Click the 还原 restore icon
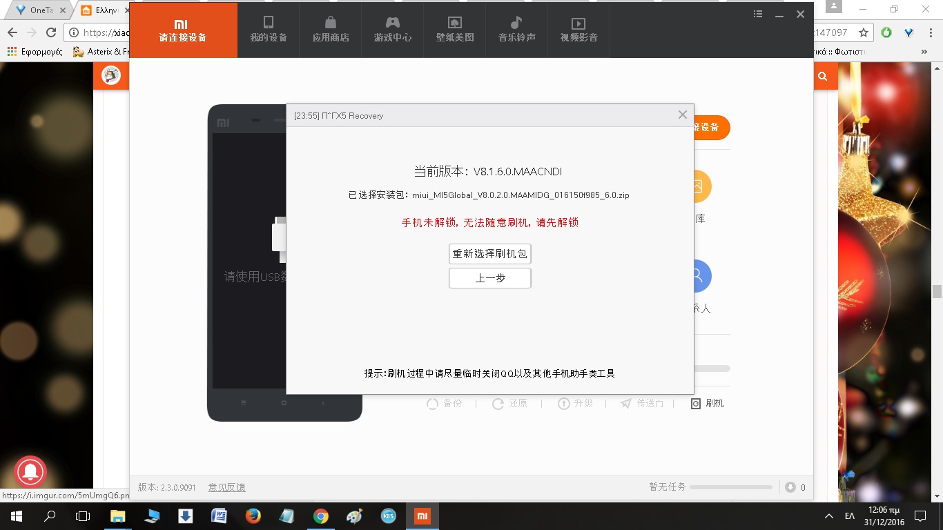The width and height of the screenshot is (943, 530). coord(498,404)
